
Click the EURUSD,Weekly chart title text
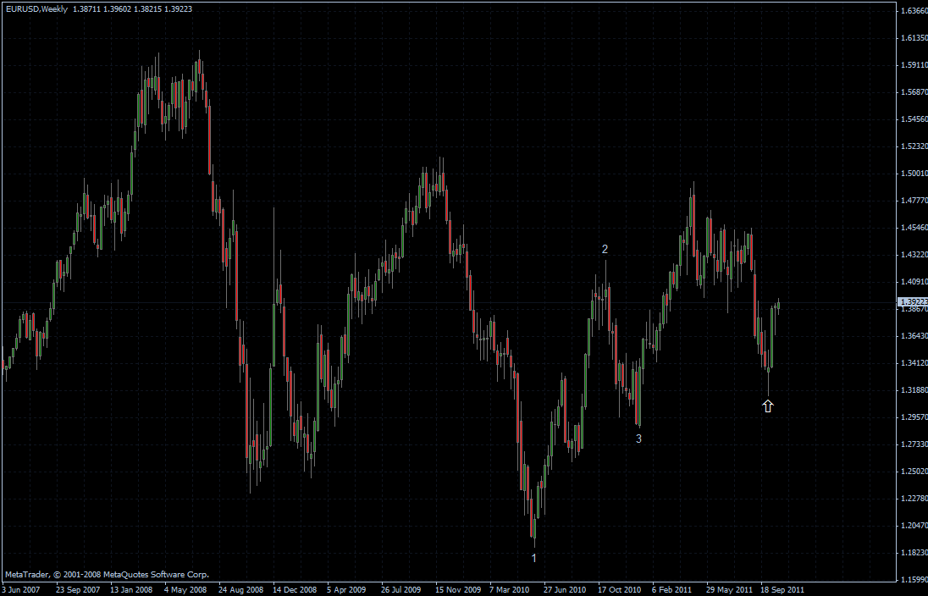click(x=36, y=8)
